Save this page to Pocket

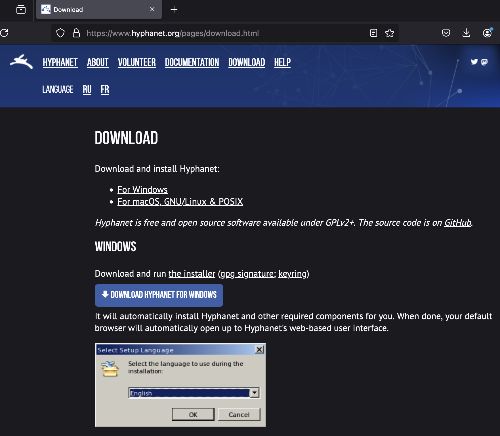(446, 33)
